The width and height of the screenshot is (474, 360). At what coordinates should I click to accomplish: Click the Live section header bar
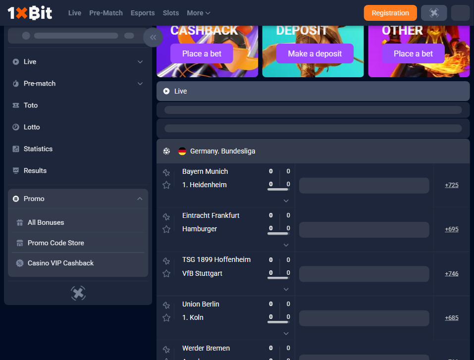pyautogui.click(x=313, y=91)
